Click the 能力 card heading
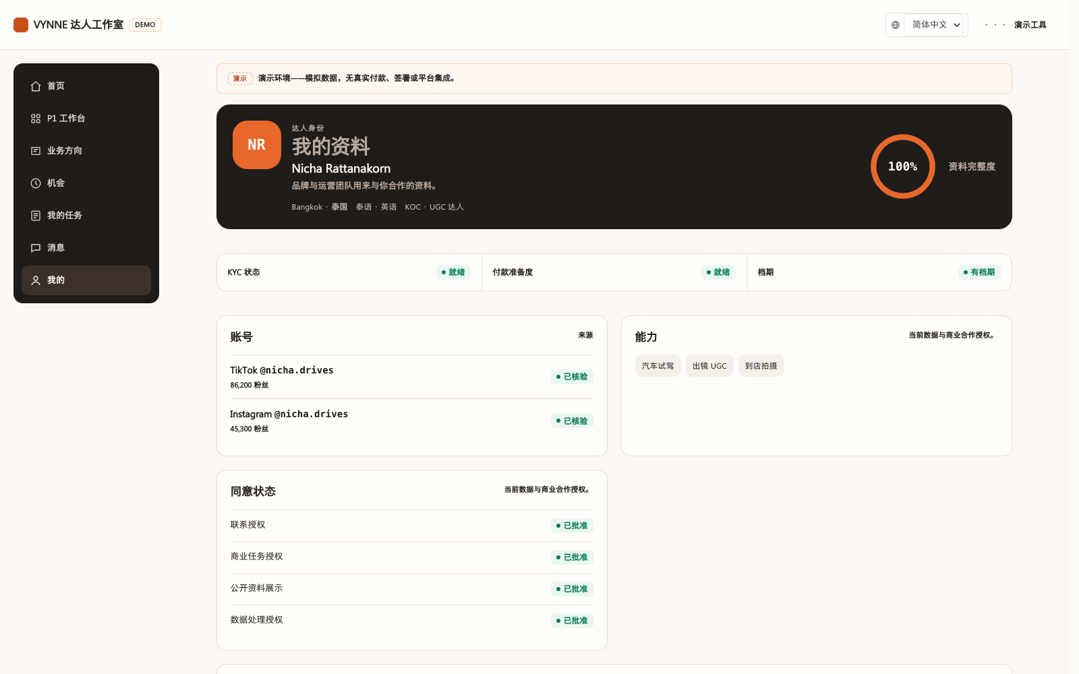 (646, 337)
